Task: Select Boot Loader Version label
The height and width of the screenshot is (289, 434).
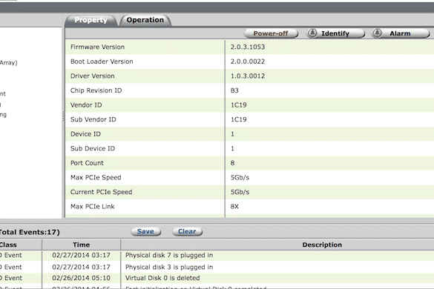Action: pyautogui.click(x=102, y=62)
